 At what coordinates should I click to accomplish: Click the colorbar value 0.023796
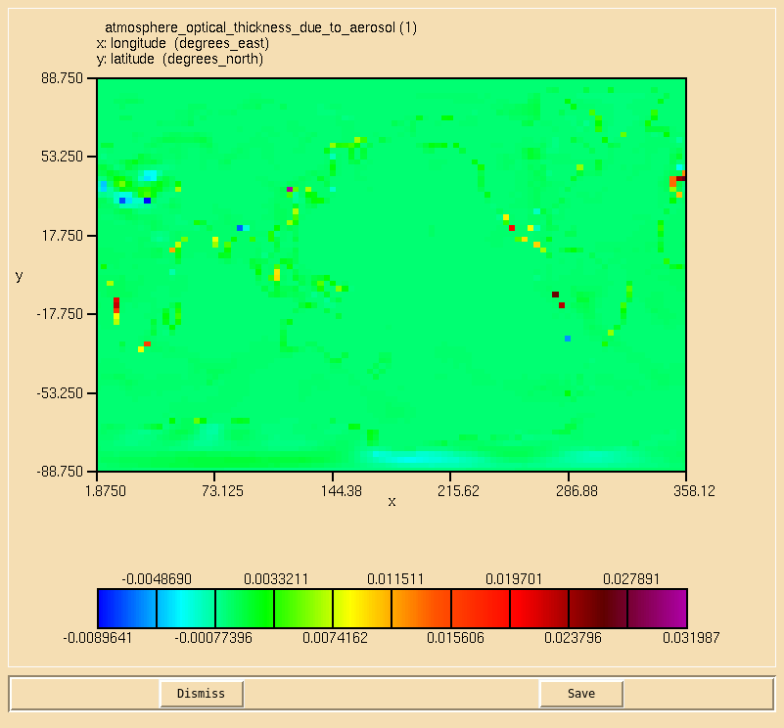click(573, 638)
